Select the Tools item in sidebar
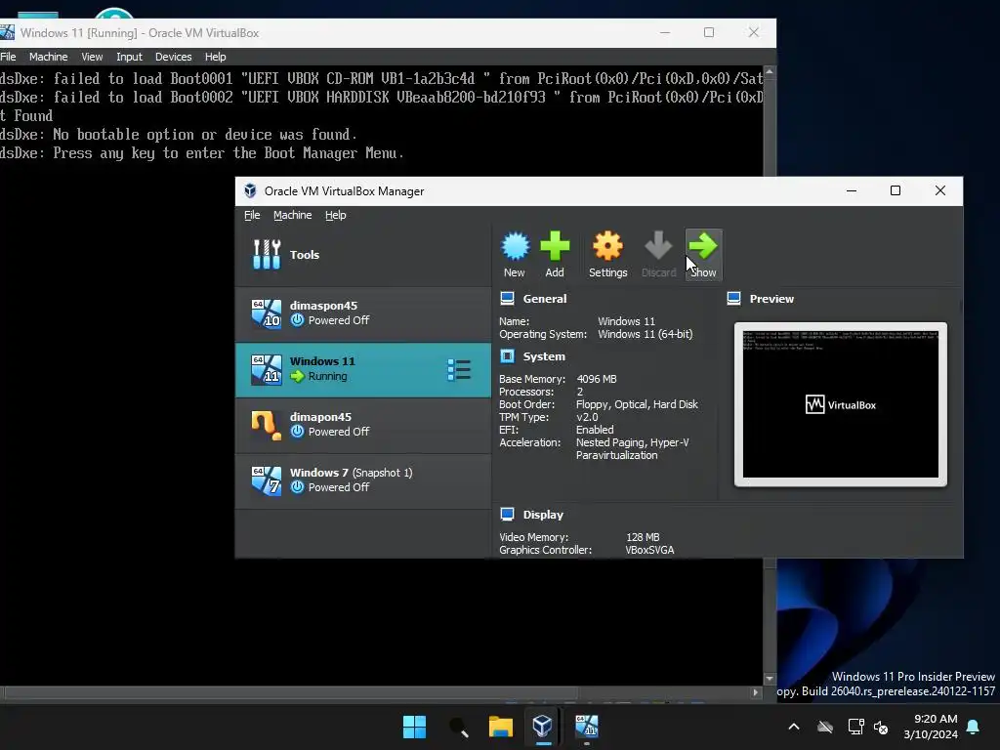 click(x=363, y=255)
